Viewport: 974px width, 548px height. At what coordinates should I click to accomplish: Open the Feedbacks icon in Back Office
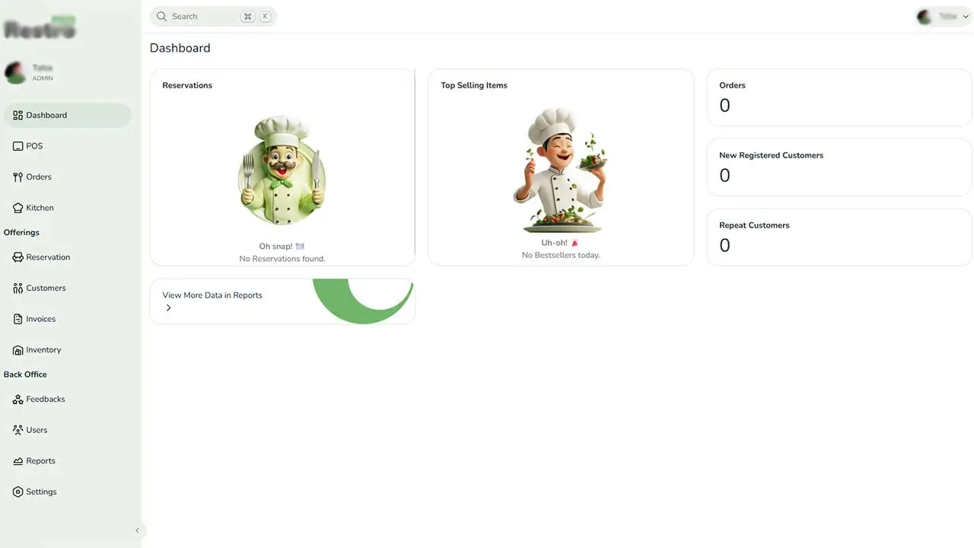18,400
